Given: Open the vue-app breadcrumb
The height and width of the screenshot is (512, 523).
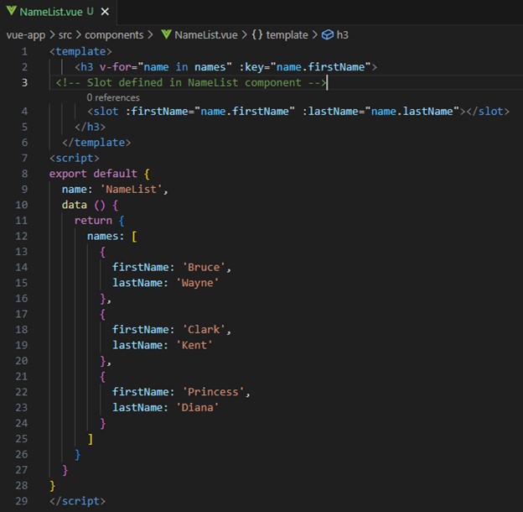Looking at the screenshot, I should point(26,34).
